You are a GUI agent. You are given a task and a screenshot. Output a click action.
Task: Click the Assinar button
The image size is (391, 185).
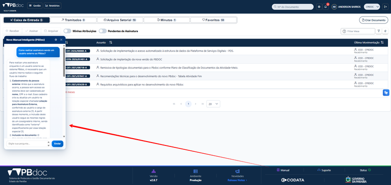pos(32,31)
